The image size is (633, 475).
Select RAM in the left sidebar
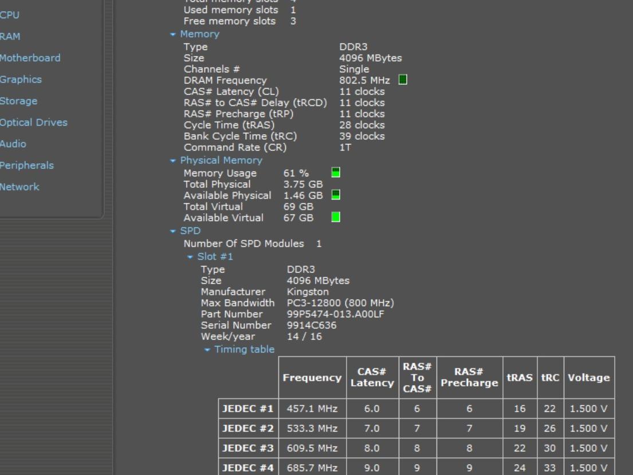tap(10, 37)
